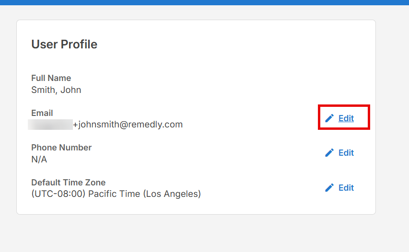
Task: Open the Email Edit link
Action: click(346, 118)
